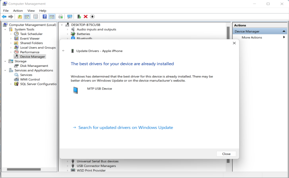Expand the Performance node arrow
This screenshot has height=178, width=289.
point(11,52)
